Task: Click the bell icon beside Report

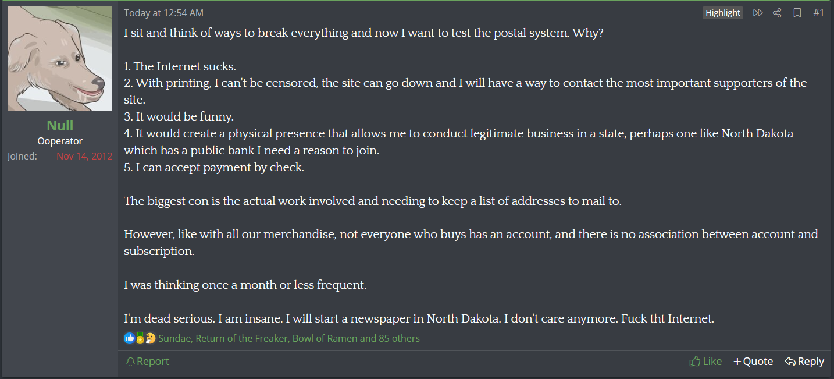Action: [x=131, y=362]
